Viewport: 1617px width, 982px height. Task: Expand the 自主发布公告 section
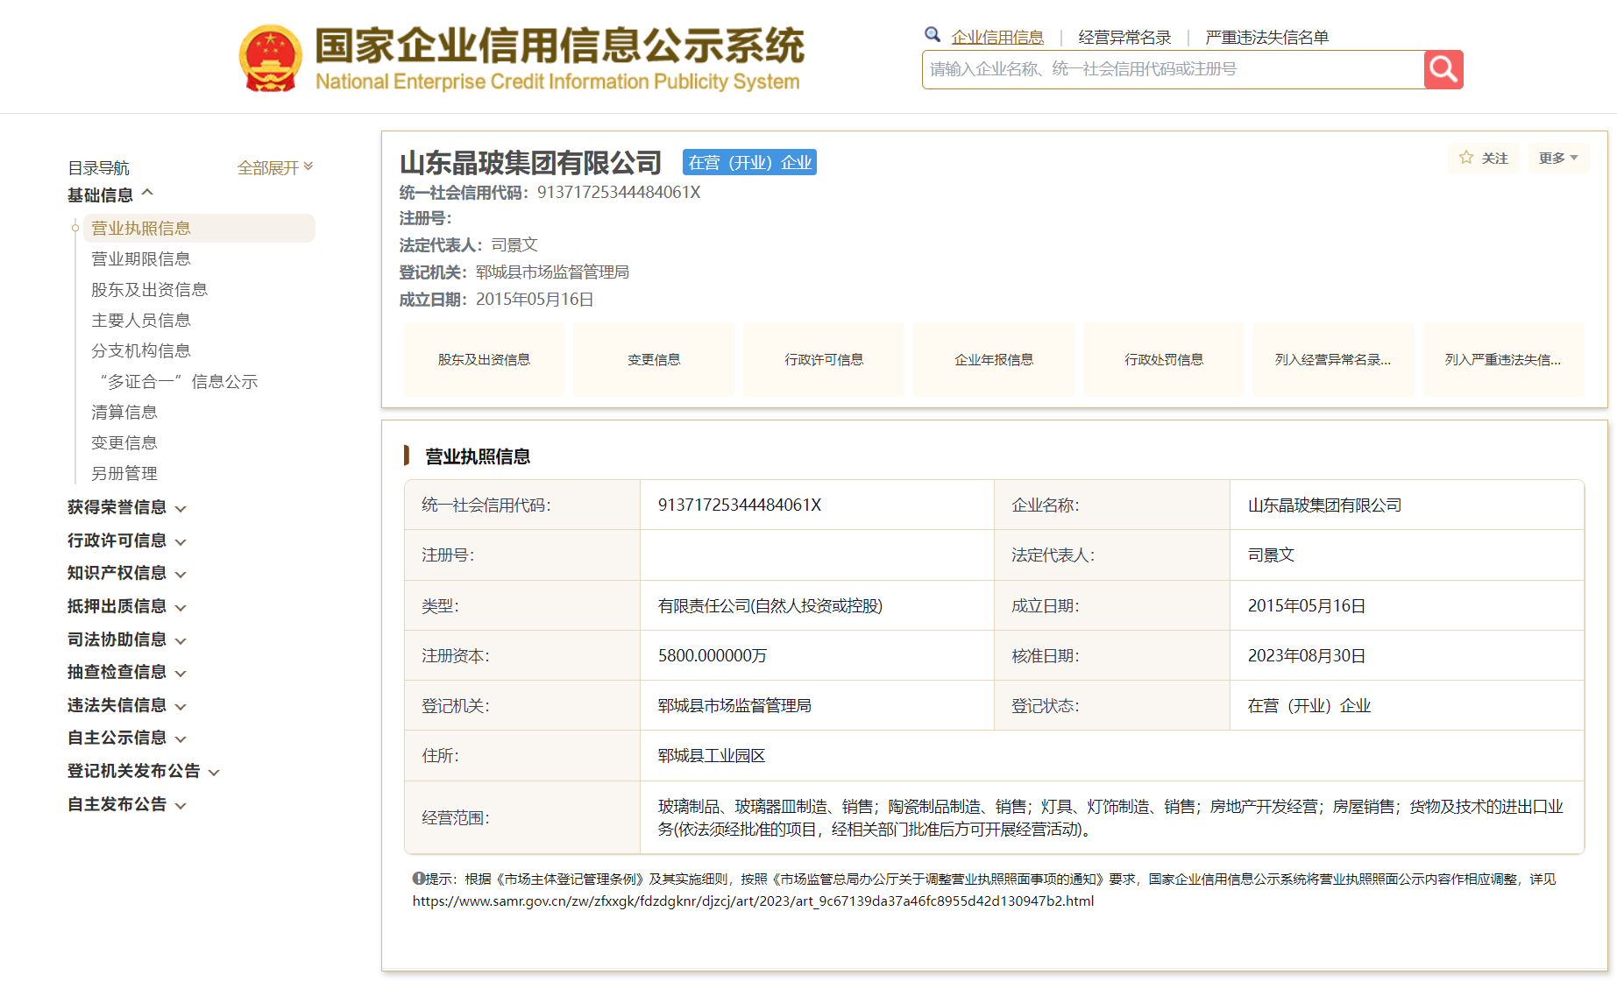click(127, 804)
